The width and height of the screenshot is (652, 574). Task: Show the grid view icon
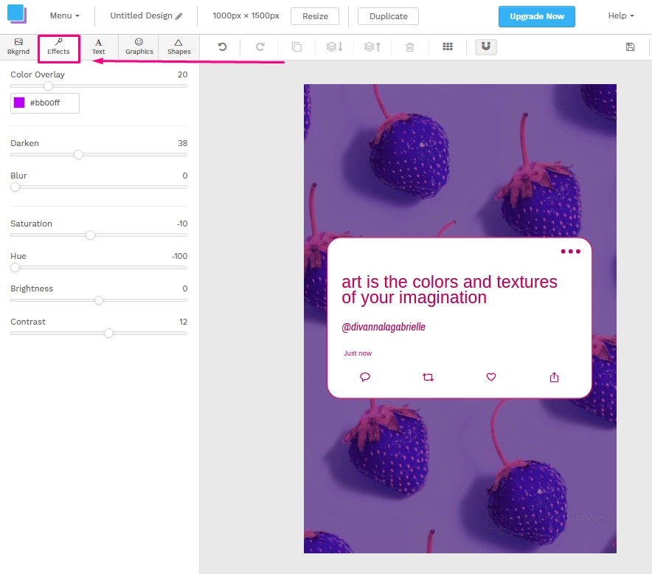click(x=447, y=47)
